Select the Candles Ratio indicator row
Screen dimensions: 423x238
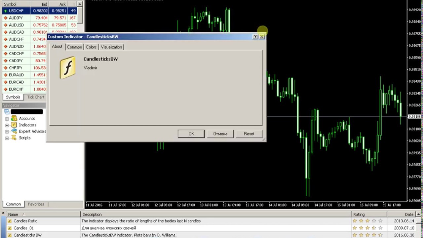(211, 221)
